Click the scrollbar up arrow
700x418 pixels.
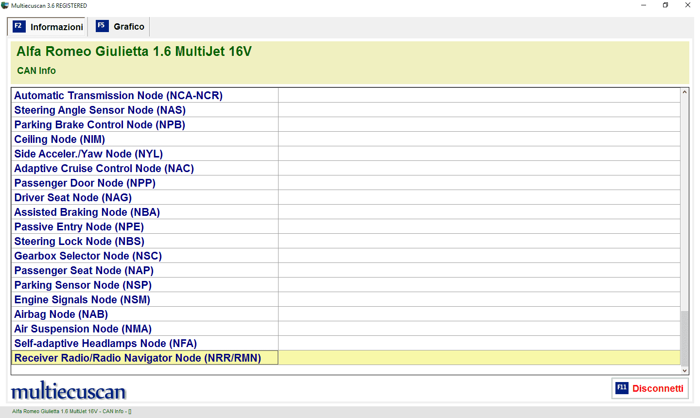click(x=684, y=92)
